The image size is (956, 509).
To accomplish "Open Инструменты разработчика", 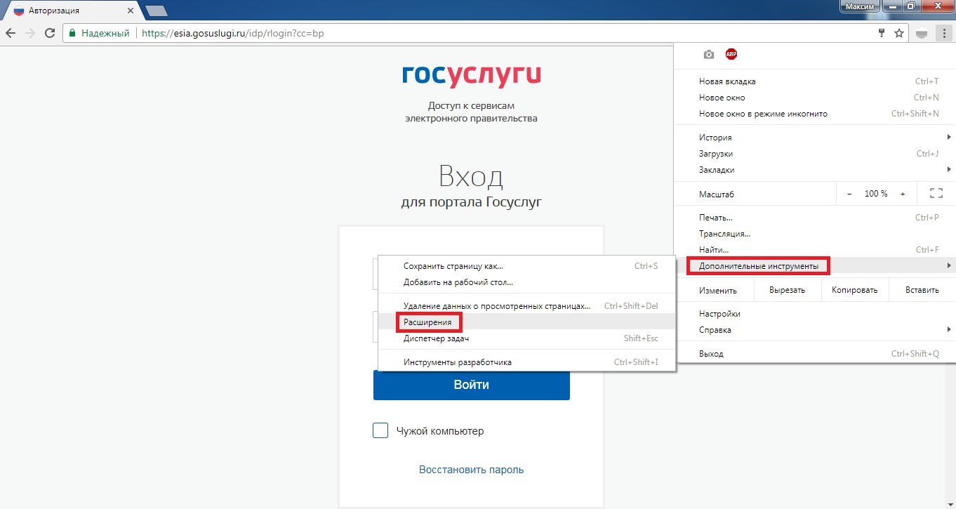I will (526, 362).
